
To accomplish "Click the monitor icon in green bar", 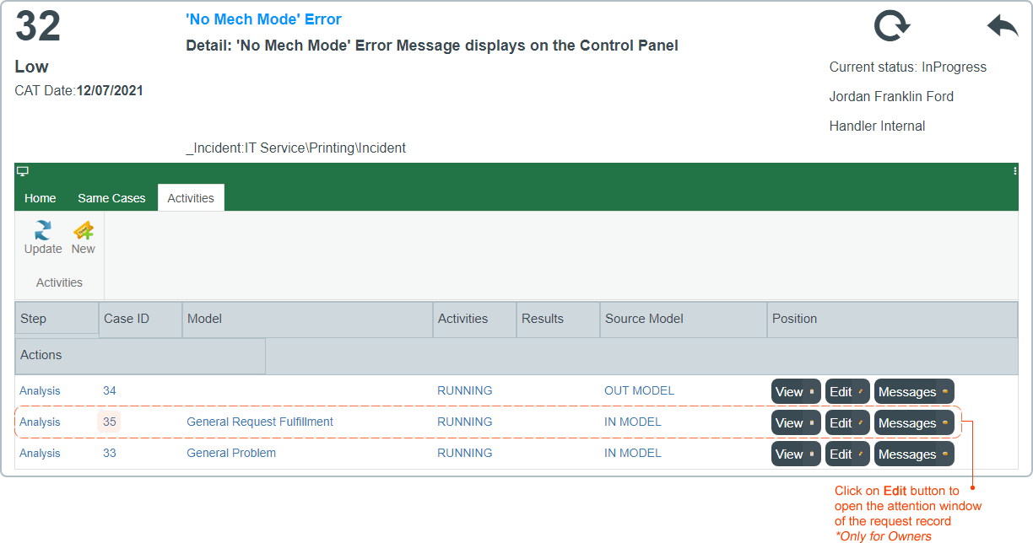I will click(x=23, y=171).
